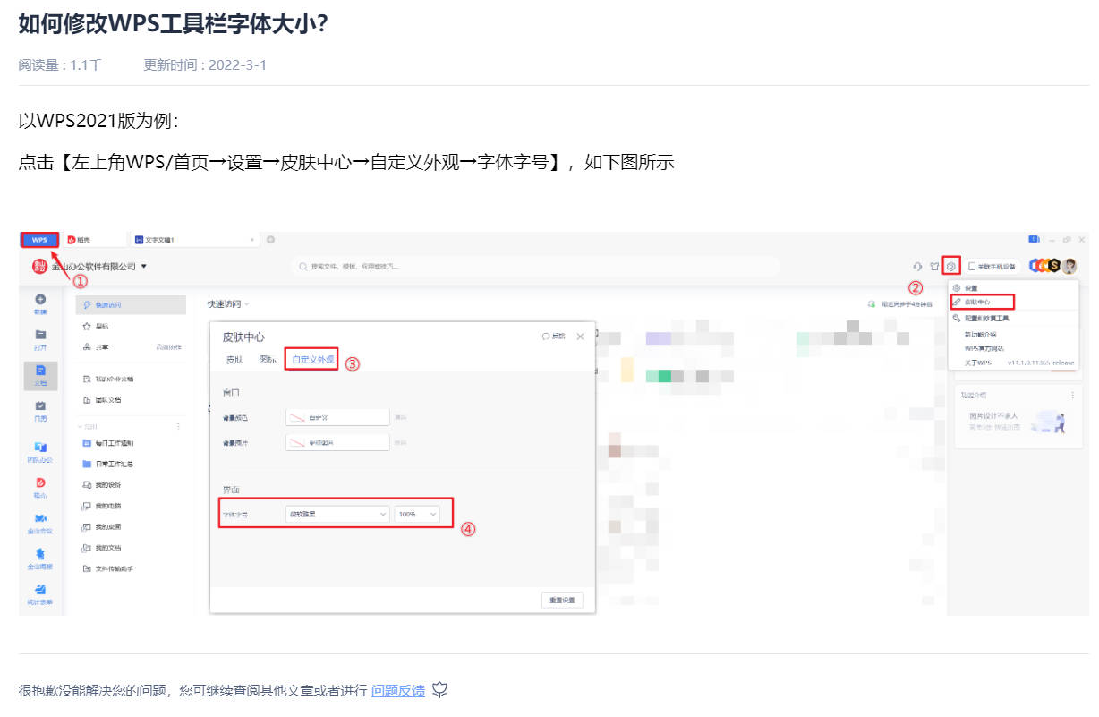Click the WPS file search field

point(537,266)
